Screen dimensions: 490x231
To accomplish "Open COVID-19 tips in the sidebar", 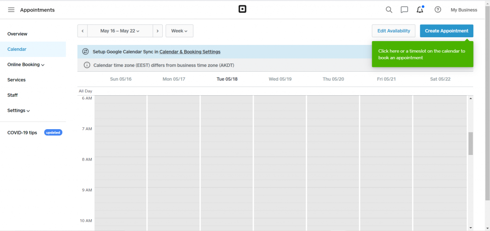I will pos(22,132).
